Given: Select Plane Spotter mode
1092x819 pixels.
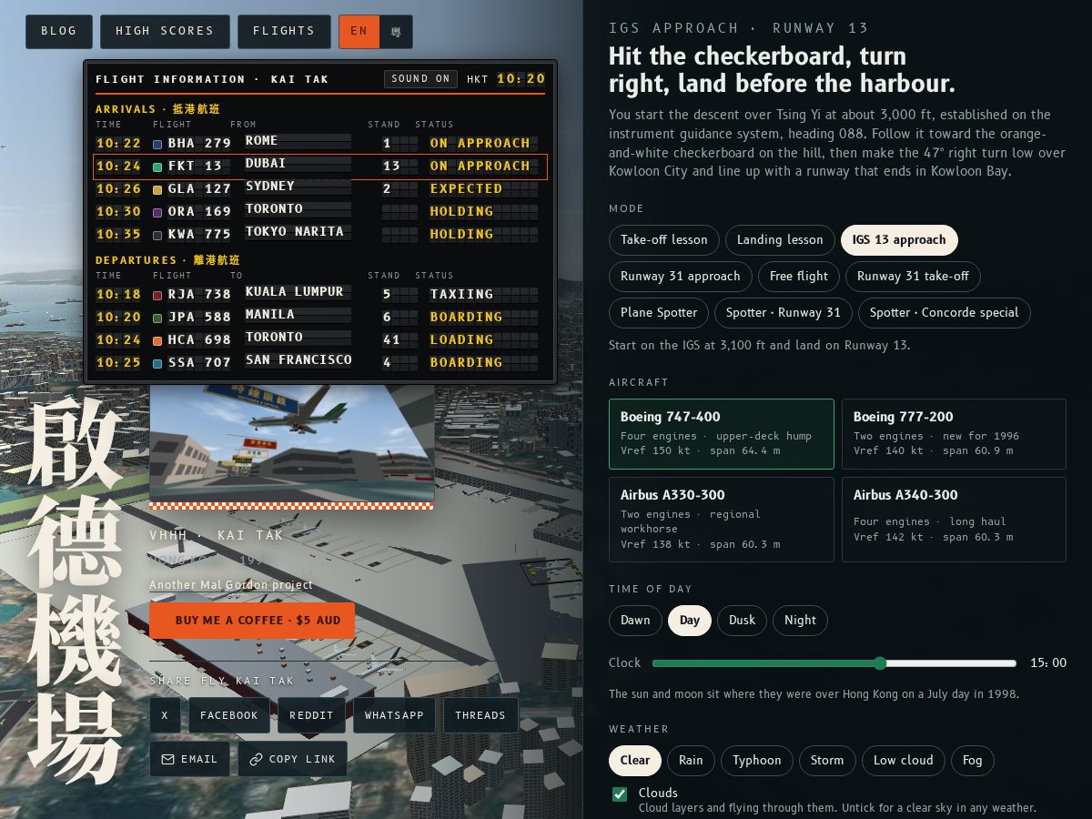Looking at the screenshot, I should pyautogui.click(x=659, y=313).
